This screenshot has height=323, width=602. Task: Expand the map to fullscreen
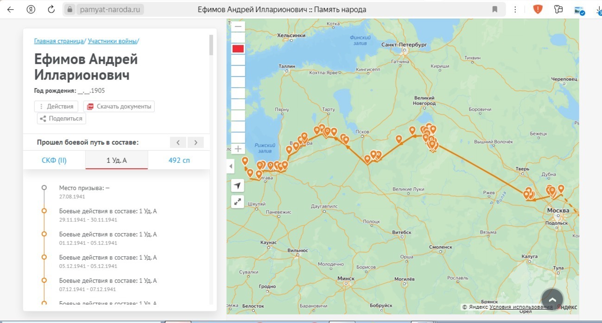tap(238, 202)
